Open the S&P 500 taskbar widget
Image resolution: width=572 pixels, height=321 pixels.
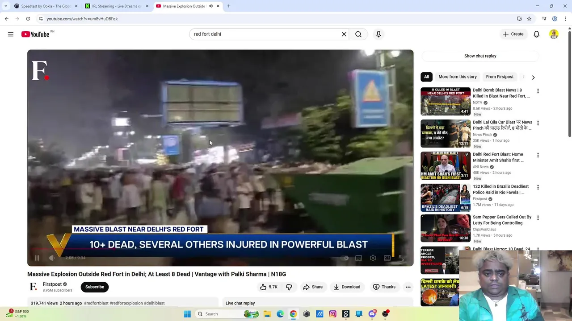coord(17,313)
